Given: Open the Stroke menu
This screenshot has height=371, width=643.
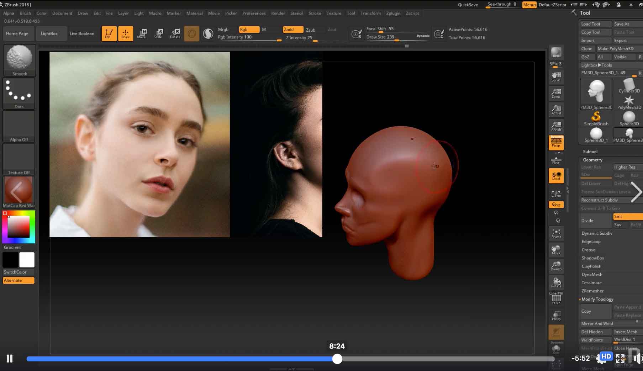Looking at the screenshot, I should click(x=315, y=13).
